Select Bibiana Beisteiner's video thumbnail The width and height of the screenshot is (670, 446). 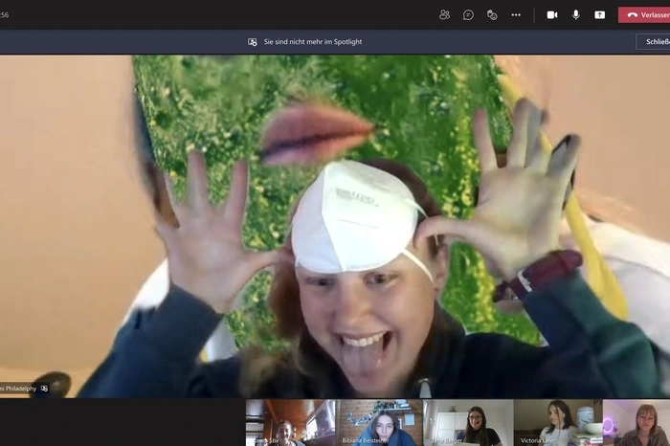coord(379,423)
